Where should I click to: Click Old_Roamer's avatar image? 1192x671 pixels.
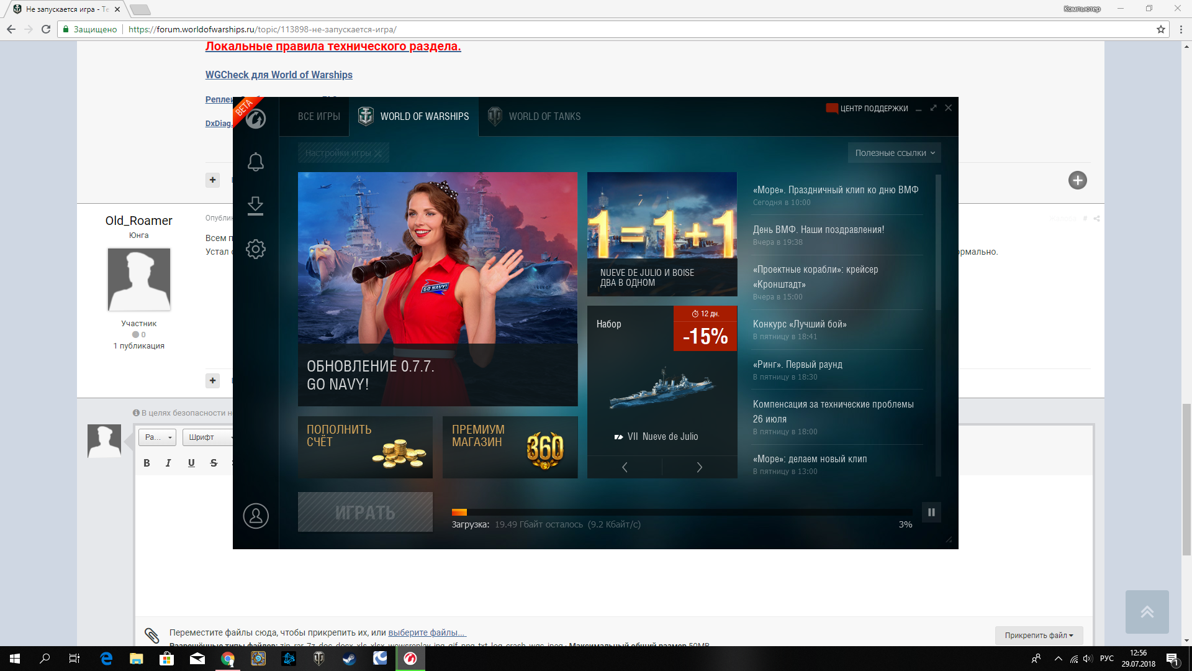(x=139, y=280)
